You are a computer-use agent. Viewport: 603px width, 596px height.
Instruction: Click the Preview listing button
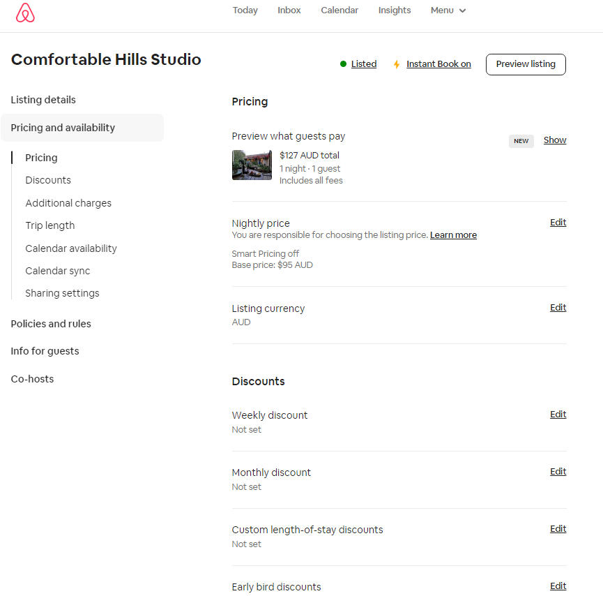(526, 64)
